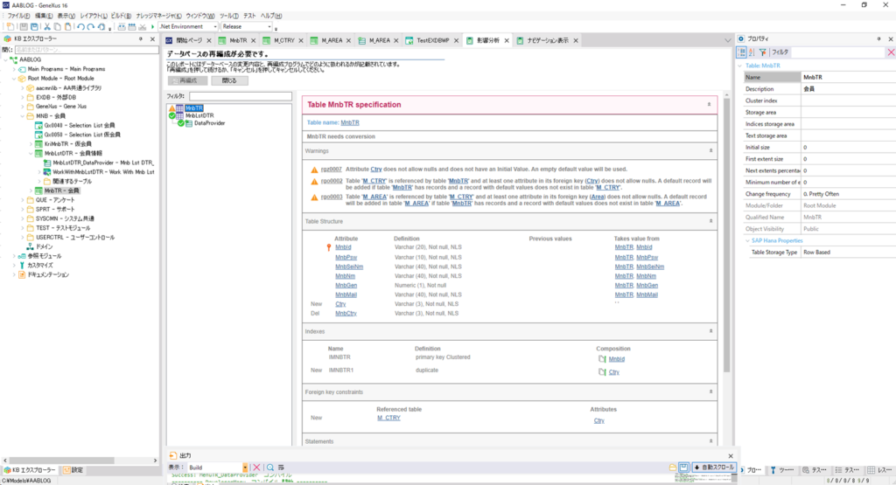Collapse the Indexes section
896x485 pixels.
(x=710, y=331)
